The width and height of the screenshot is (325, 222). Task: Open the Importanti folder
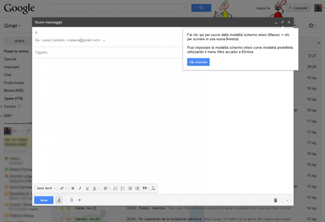point(11,67)
